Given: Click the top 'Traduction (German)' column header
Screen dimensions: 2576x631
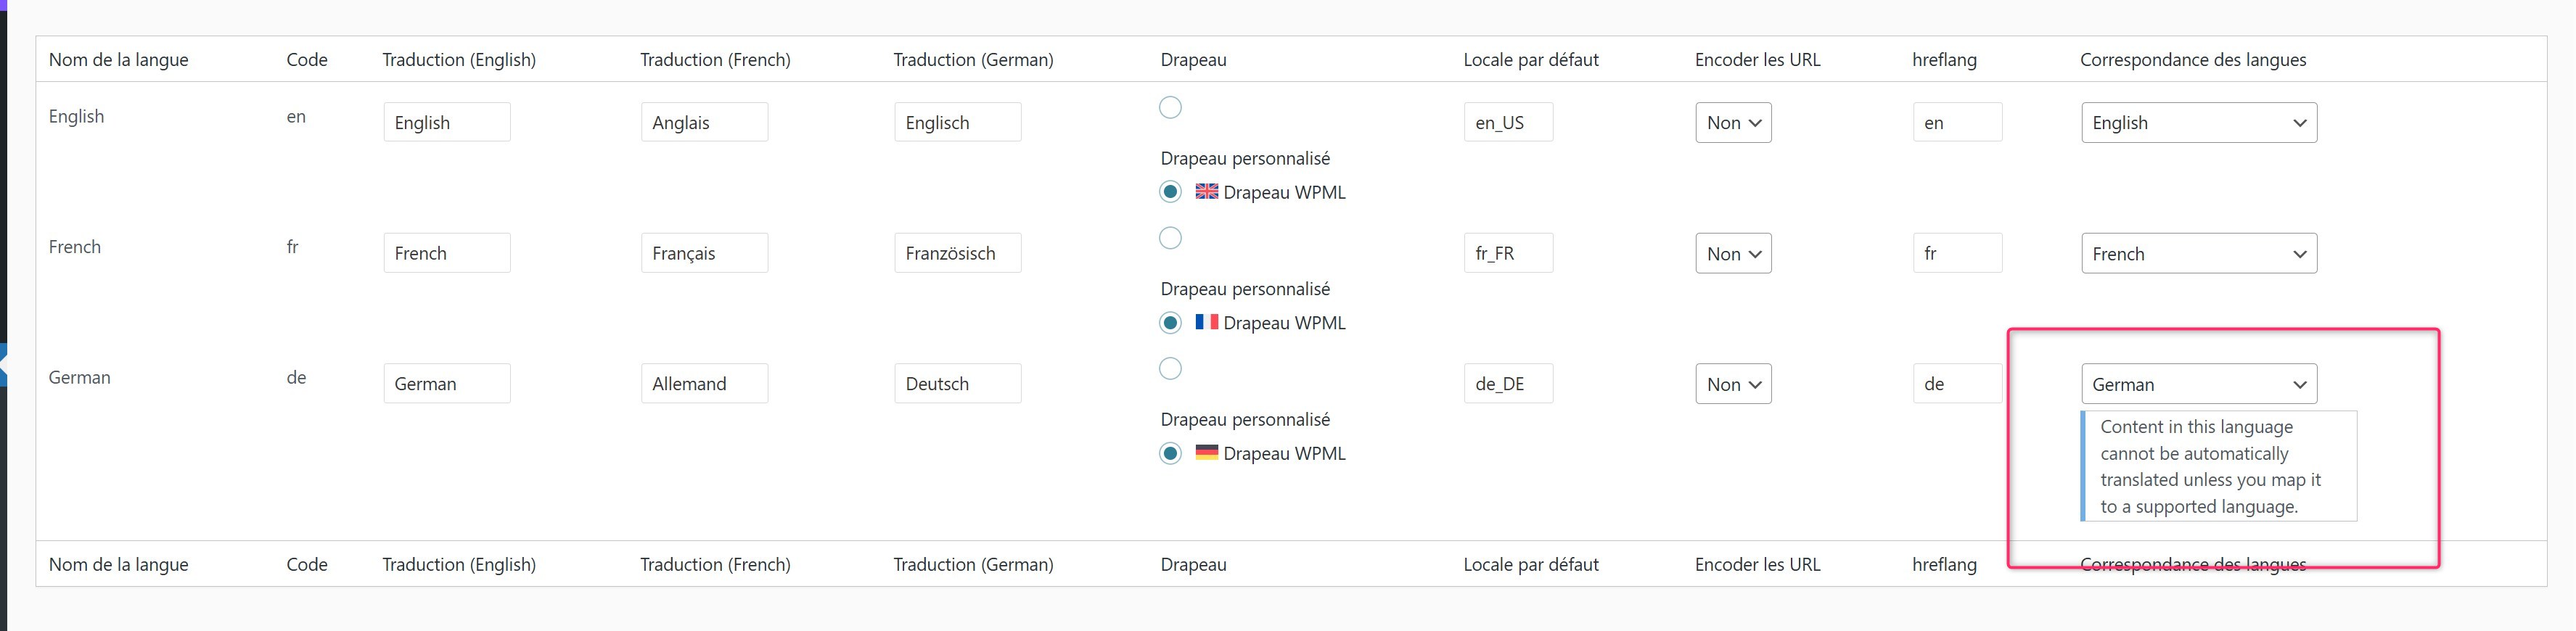Looking at the screenshot, I should 973,59.
